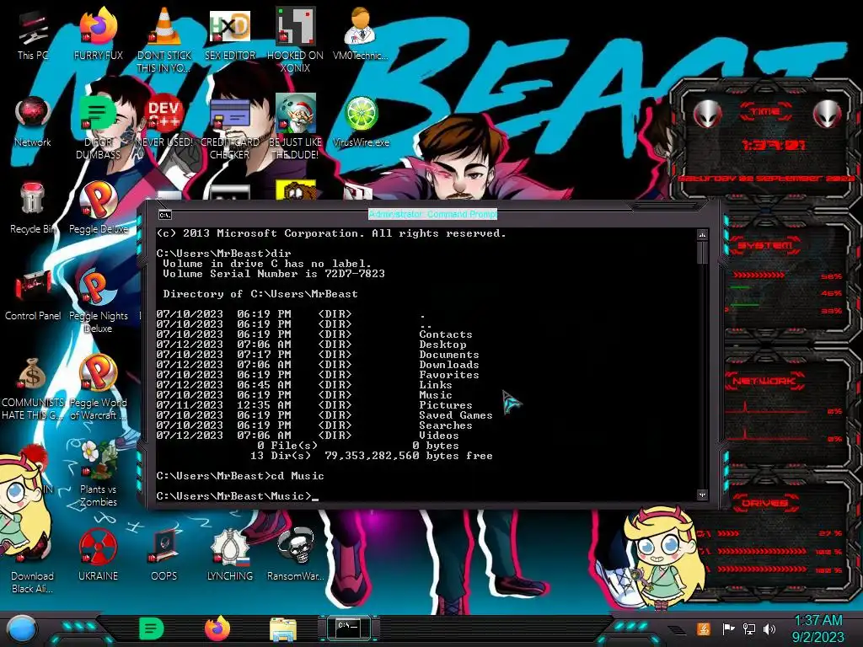Screen dimensions: 863x647
Task: Click the C:\Users\MrBeast\Music> prompt line
Action: [x=237, y=496]
